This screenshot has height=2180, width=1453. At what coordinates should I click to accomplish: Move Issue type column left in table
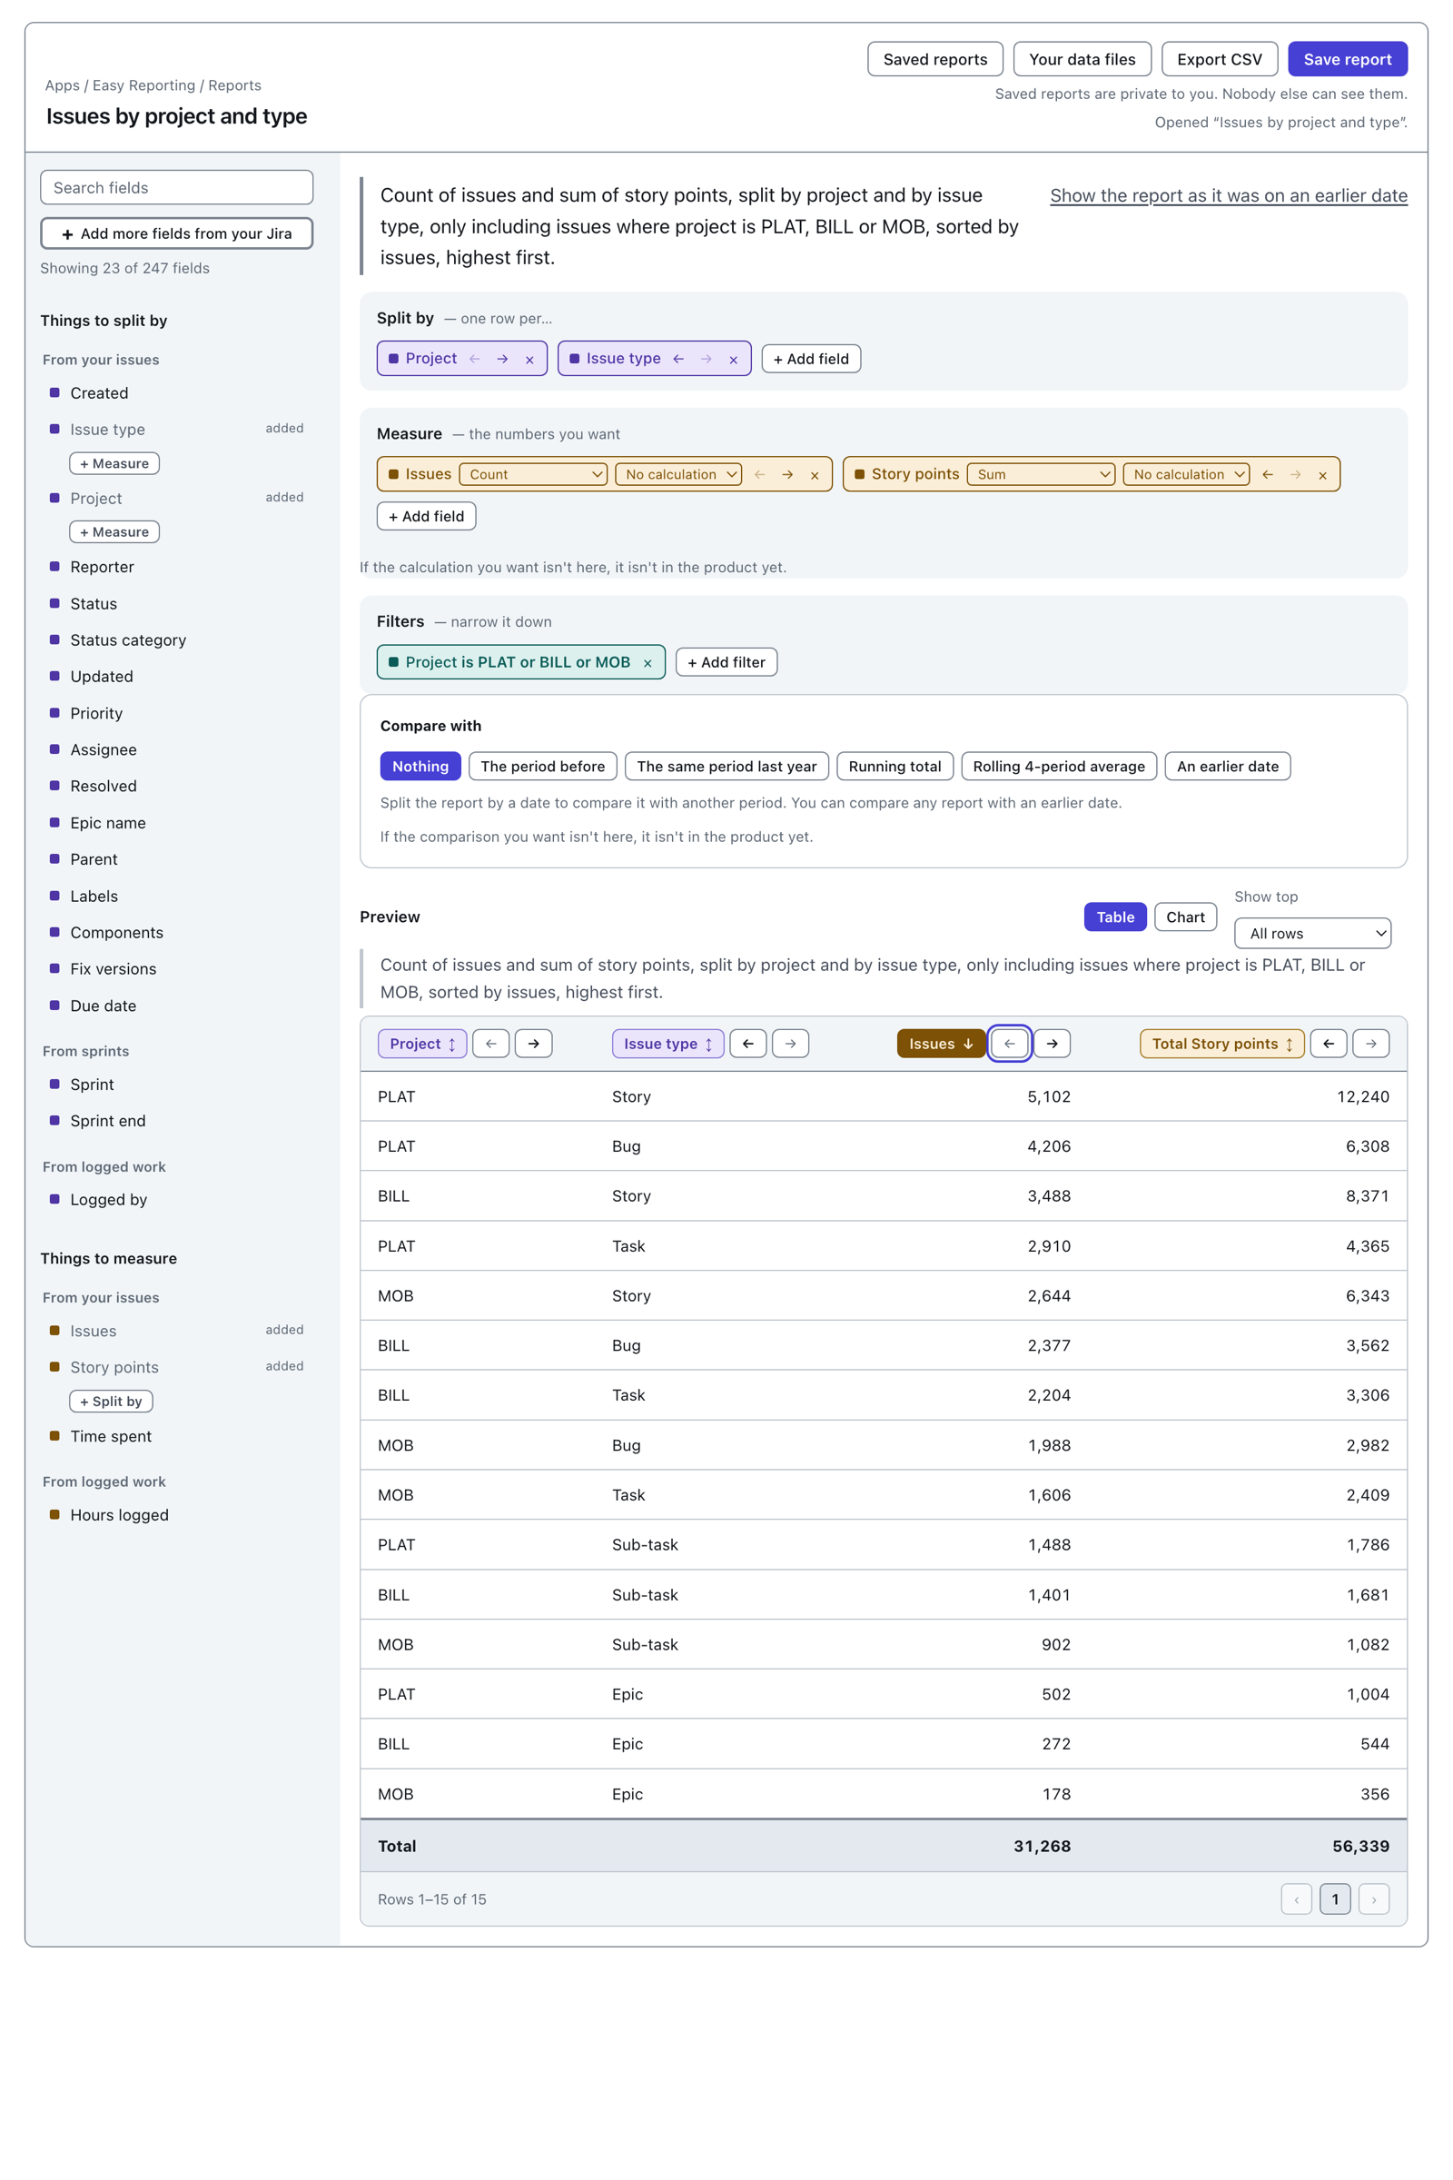point(747,1044)
